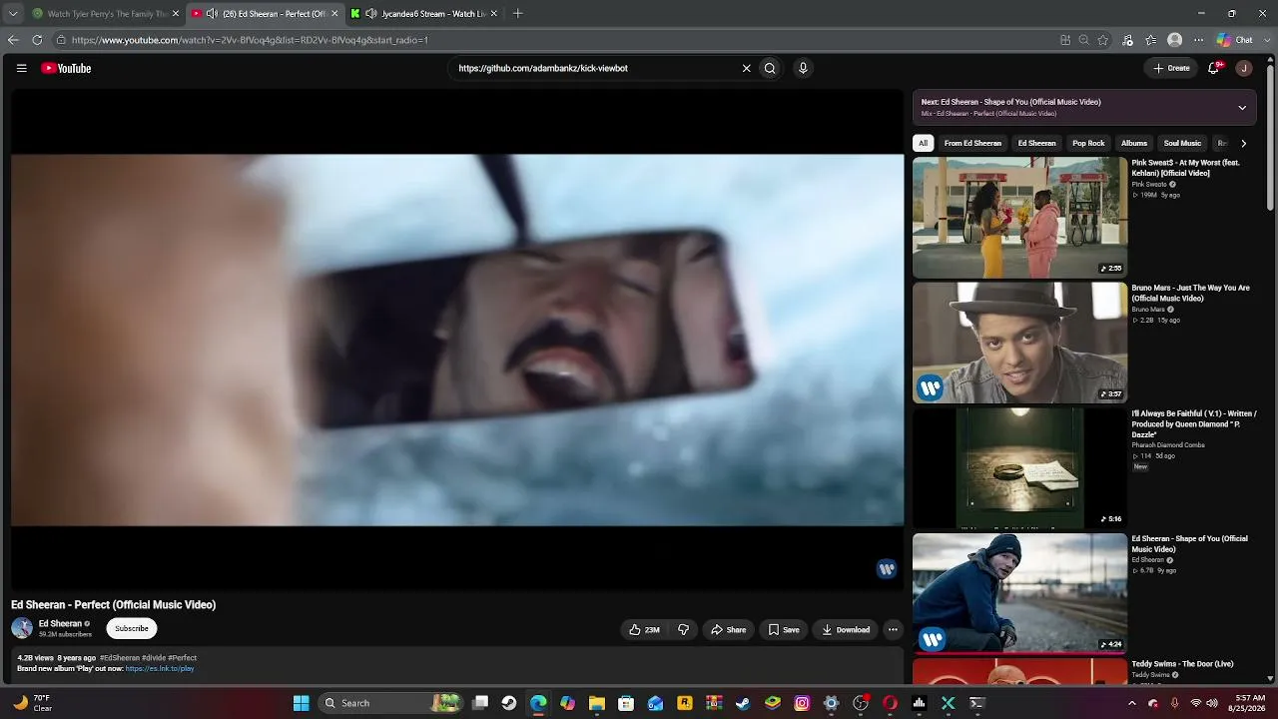Open the Ed Sheeran channel avatar

tap(22, 628)
